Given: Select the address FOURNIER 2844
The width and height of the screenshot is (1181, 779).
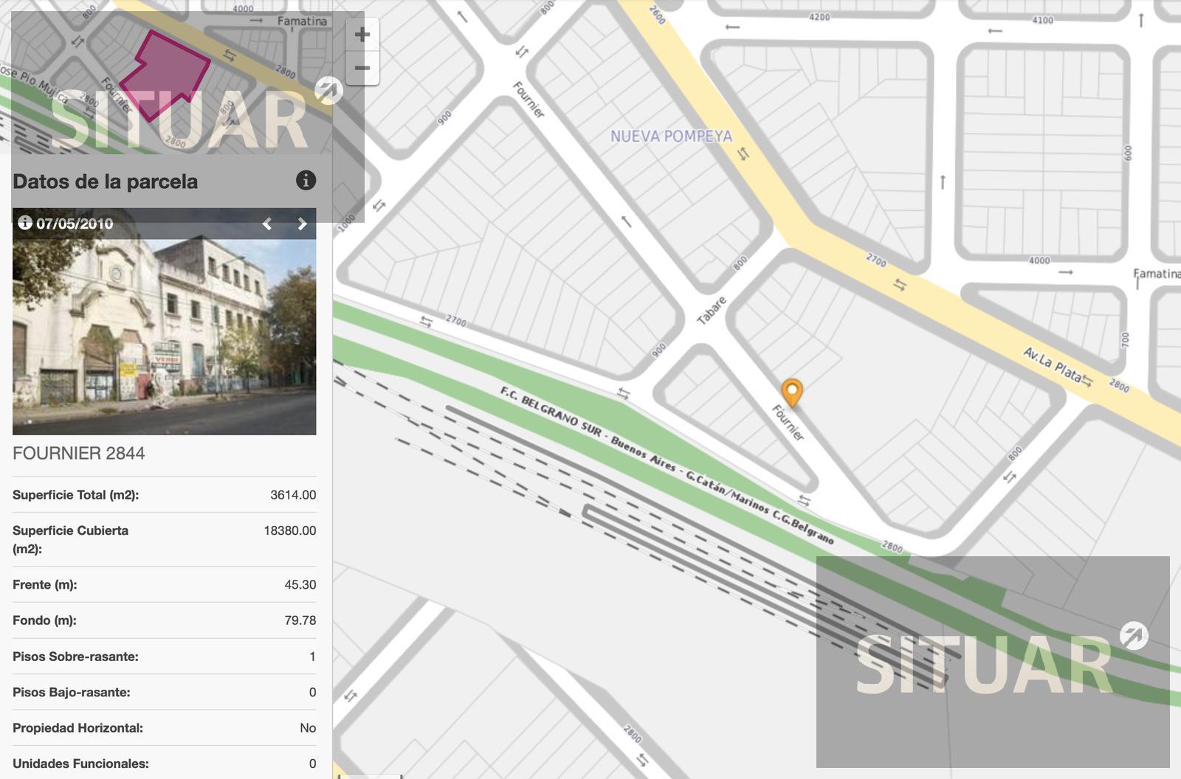Looking at the screenshot, I should pyautogui.click(x=79, y=453).
